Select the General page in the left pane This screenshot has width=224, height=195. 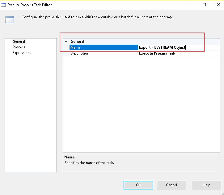19,42
